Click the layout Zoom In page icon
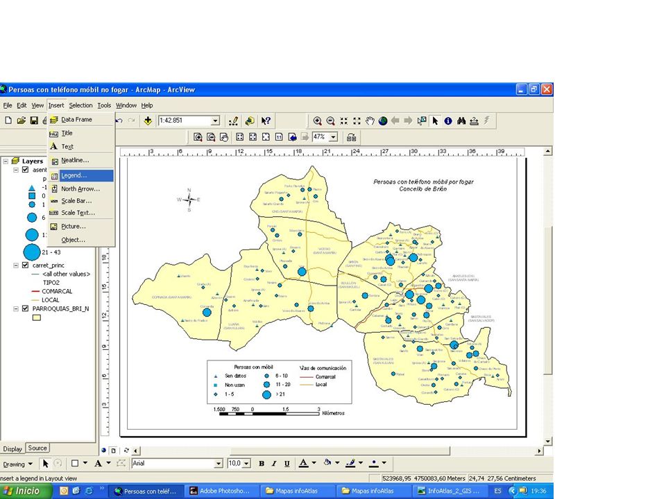Image resolution: width=666 pixels, height=499 pixels. coord(198,137)
